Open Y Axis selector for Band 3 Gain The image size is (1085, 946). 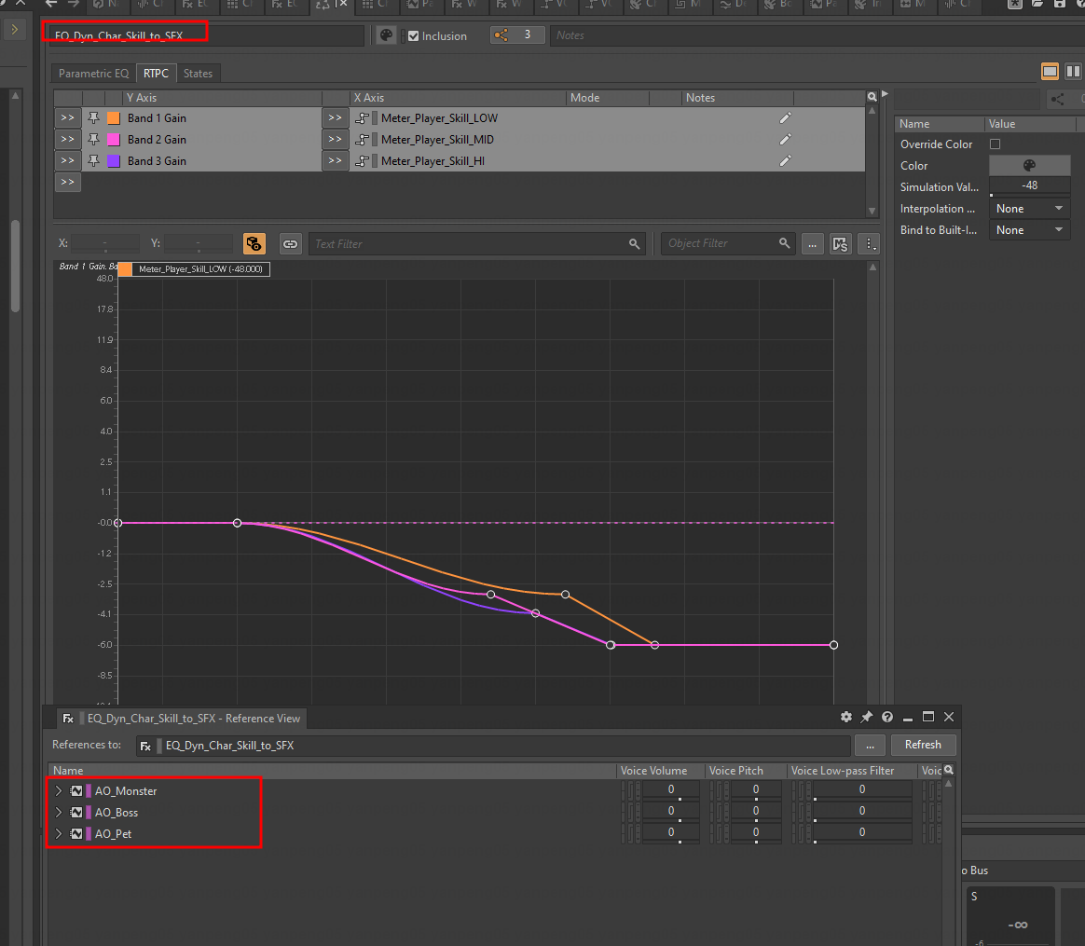tap(68, 161)
